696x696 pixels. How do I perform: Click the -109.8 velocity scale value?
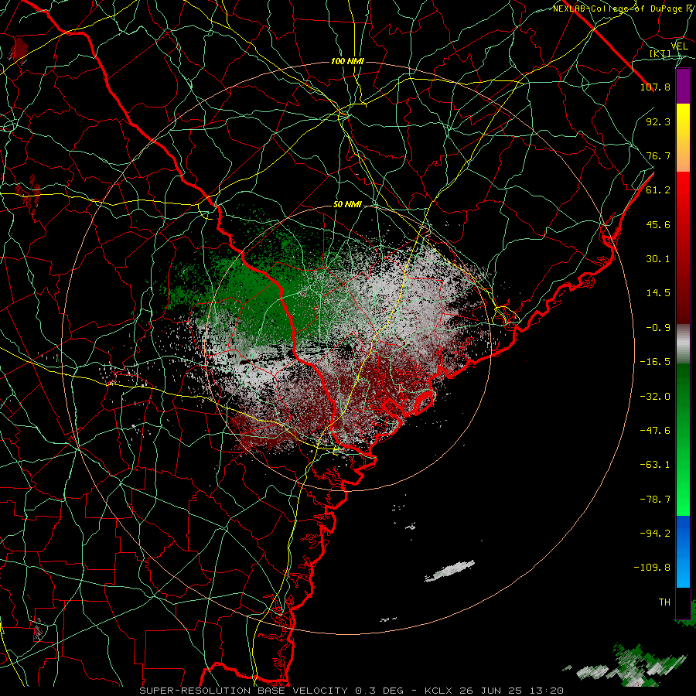pos(652,568)
